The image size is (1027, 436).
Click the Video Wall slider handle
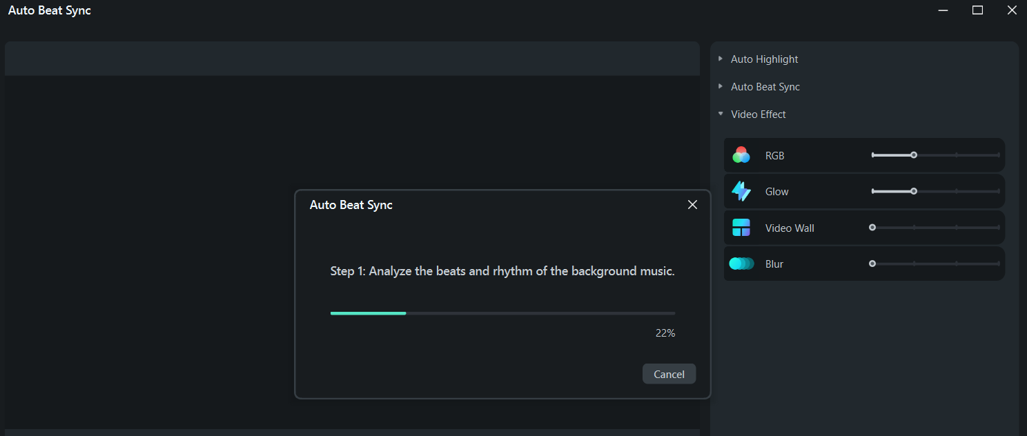click(x=872, y=227)
